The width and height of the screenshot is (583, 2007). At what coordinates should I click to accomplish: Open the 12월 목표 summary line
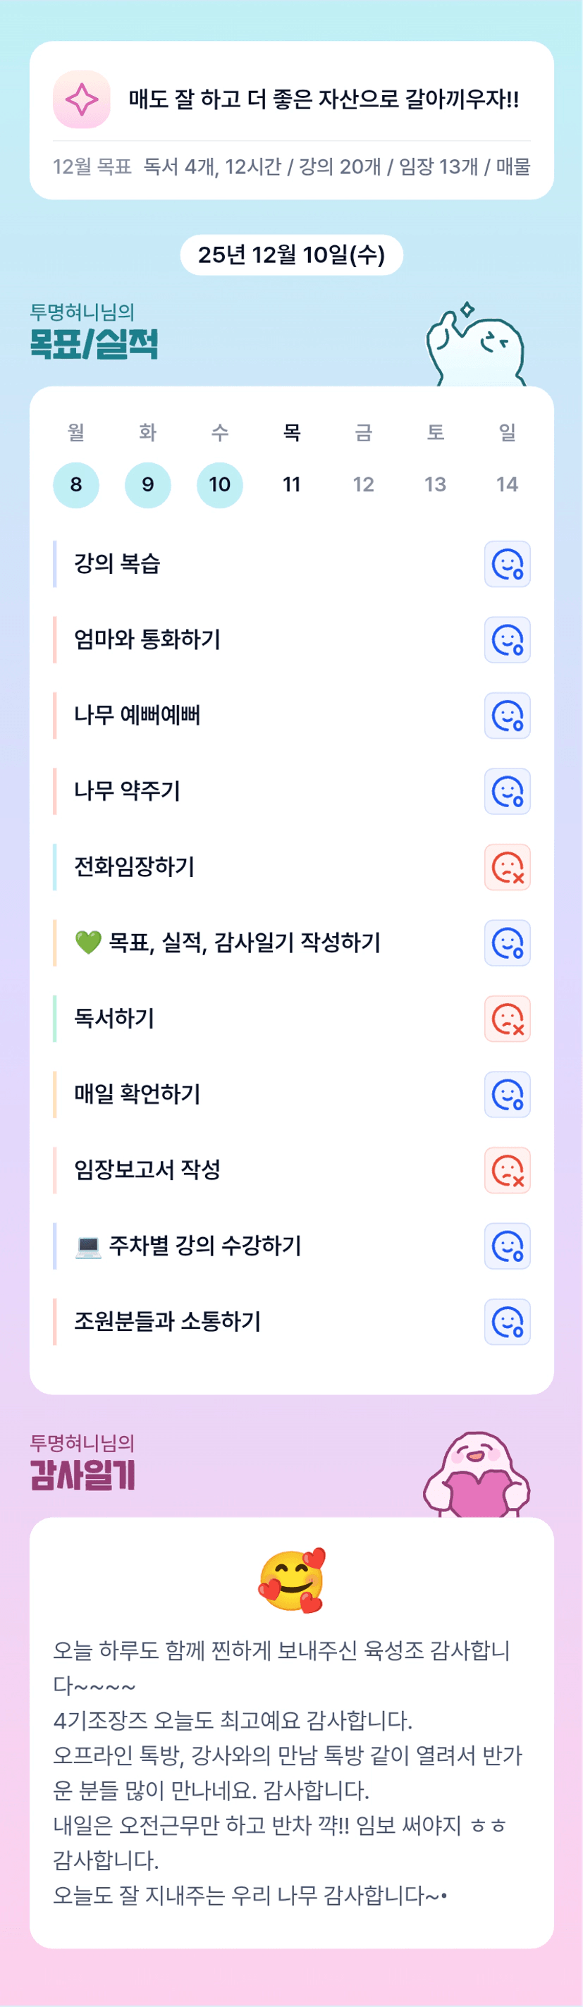(292, 167)
